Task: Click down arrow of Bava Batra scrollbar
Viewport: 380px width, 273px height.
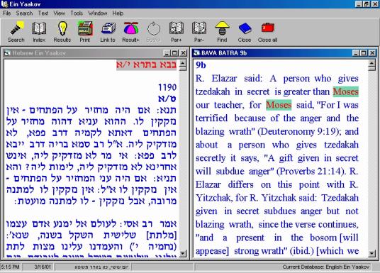Action: pos(371,253)
